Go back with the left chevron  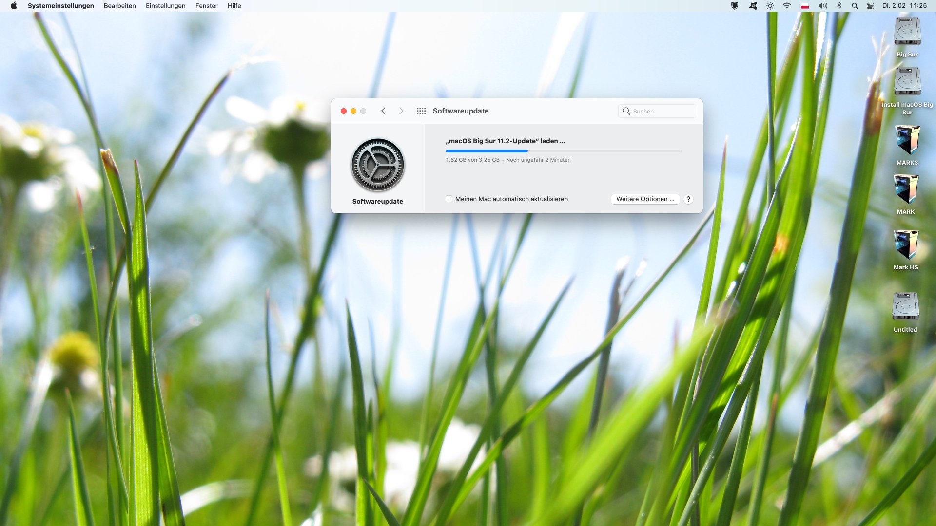pyautogui.click(x=383, y=111)
